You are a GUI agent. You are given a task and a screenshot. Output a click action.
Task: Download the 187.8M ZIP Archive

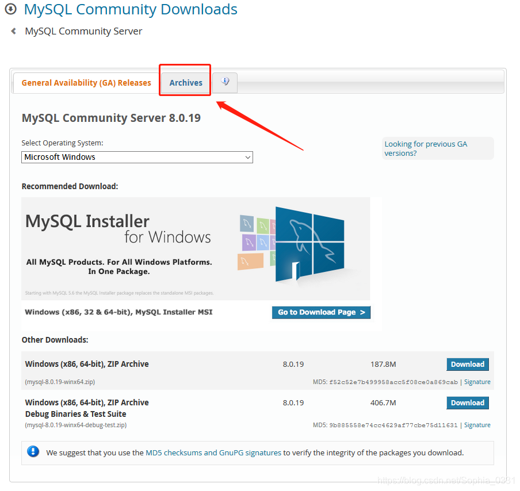[467, 365]
